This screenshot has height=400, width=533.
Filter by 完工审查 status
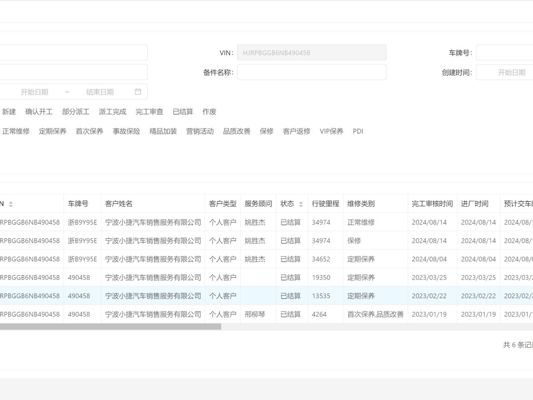click(x=149, y=112)
